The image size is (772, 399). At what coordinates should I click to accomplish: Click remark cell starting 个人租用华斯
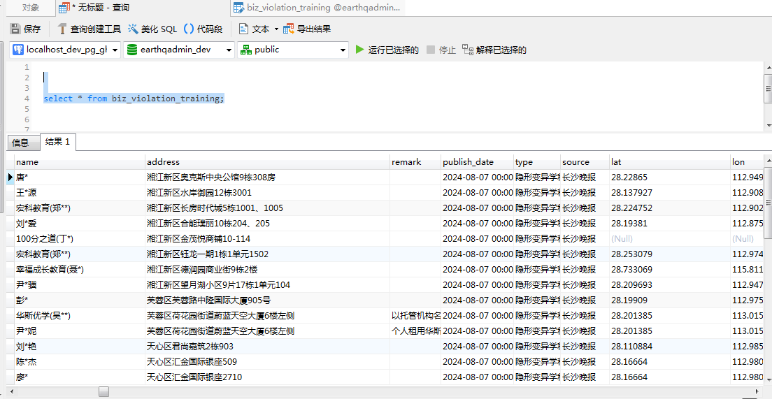pos(415,331)
